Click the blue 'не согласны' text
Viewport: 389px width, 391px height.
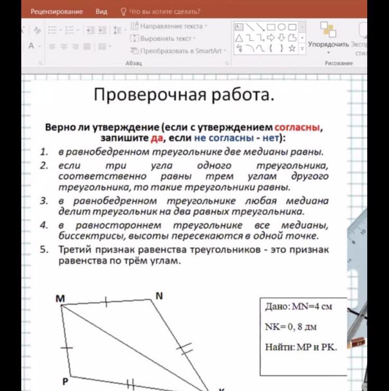tap(224, 138)
